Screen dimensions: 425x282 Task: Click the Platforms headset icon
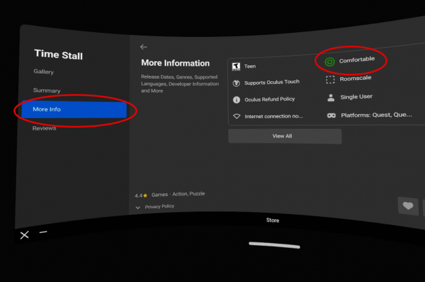coord(332,115)
